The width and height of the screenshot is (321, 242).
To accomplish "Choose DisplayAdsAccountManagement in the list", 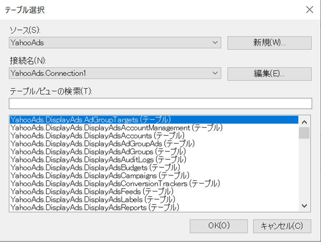I will (x=116, y=128).
